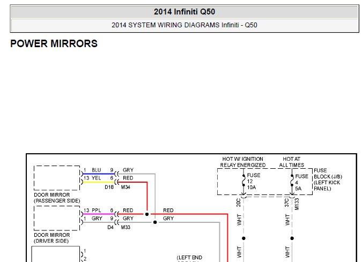Select the "D4" connector label
Image resolution: width=362 pixels, height=262 pixels.
point(110,227)
